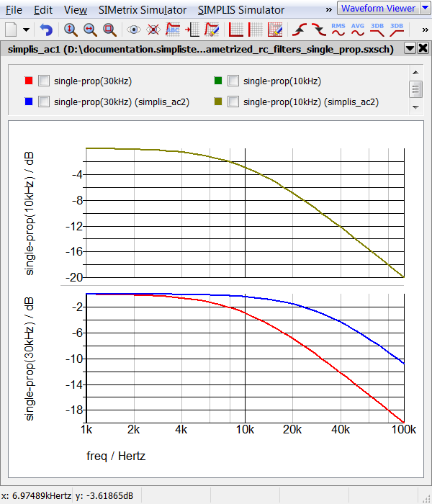Click the new document icon
Screen dimensions: 432x504
pyautogui.click(x=11, y=30)
